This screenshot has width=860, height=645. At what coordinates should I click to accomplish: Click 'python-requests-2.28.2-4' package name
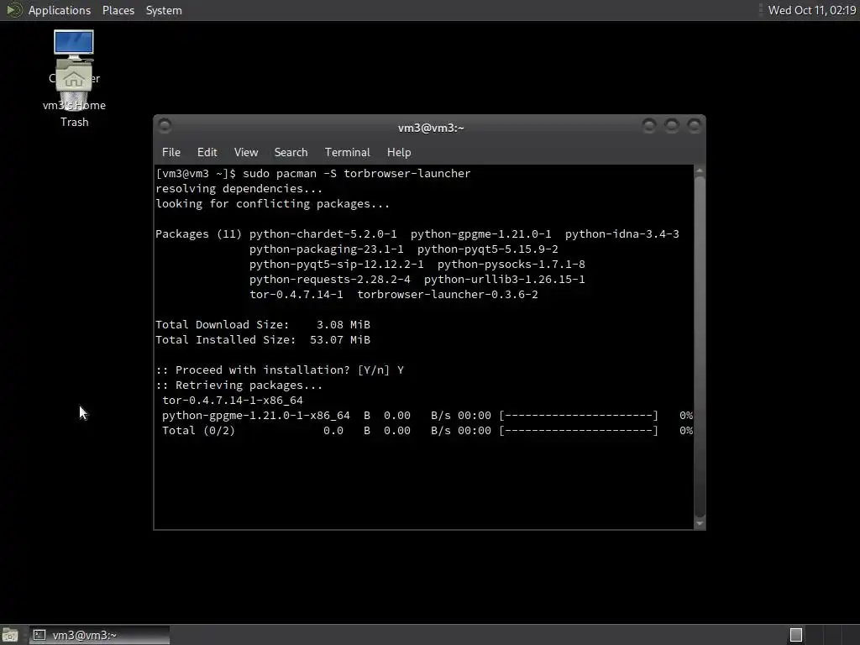(x=329, y=279)
